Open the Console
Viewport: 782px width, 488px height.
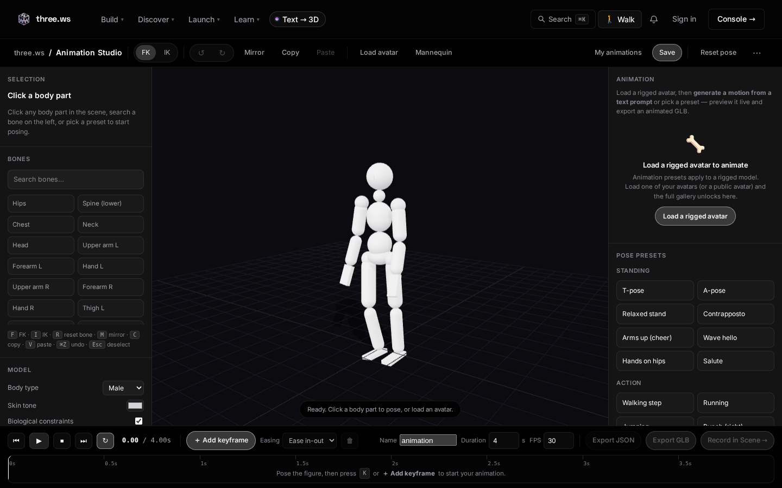tap(736, 20)
